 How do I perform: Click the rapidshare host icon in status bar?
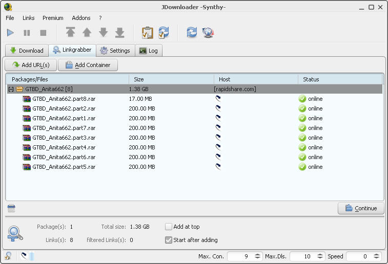point(24,256)
